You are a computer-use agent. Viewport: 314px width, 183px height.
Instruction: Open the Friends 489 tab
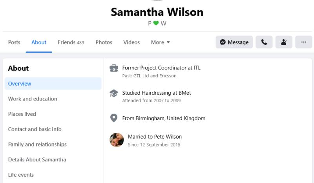[71, 42]
